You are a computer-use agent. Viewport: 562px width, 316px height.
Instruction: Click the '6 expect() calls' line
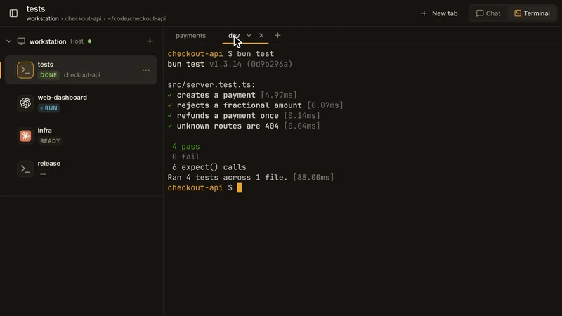pos(209,167)
